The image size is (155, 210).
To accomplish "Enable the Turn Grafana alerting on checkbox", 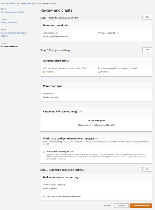I will click(44, 152).
